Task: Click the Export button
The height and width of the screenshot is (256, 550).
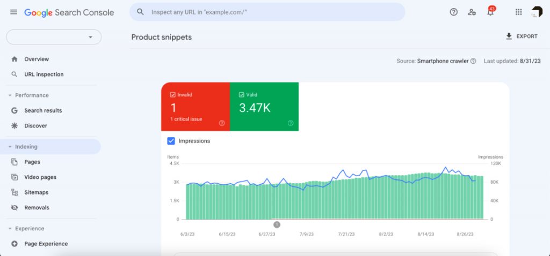Action: pos(522,36)
